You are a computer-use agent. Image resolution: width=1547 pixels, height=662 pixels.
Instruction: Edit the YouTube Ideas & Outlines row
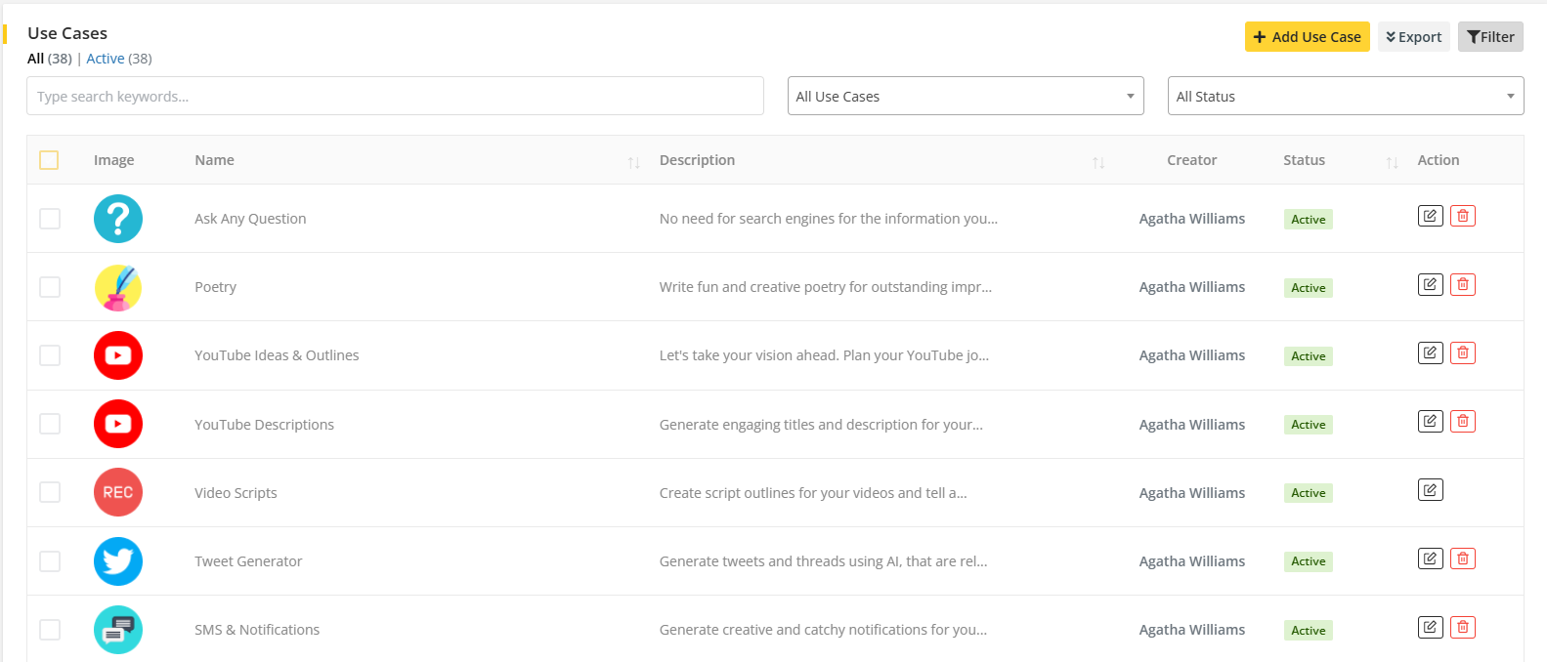point(1430,352)
